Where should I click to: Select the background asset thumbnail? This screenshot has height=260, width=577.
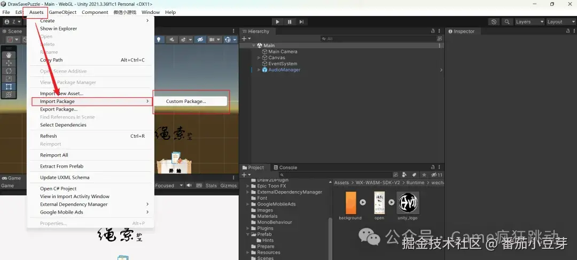coord(350,203)
